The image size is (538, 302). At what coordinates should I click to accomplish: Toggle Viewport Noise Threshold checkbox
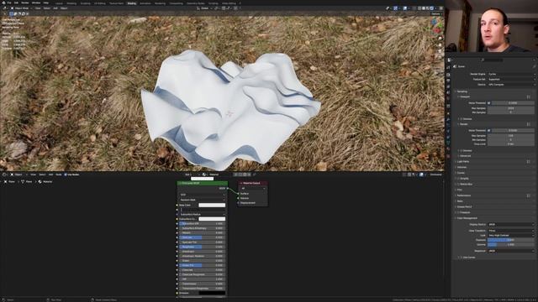pos(489,102)
